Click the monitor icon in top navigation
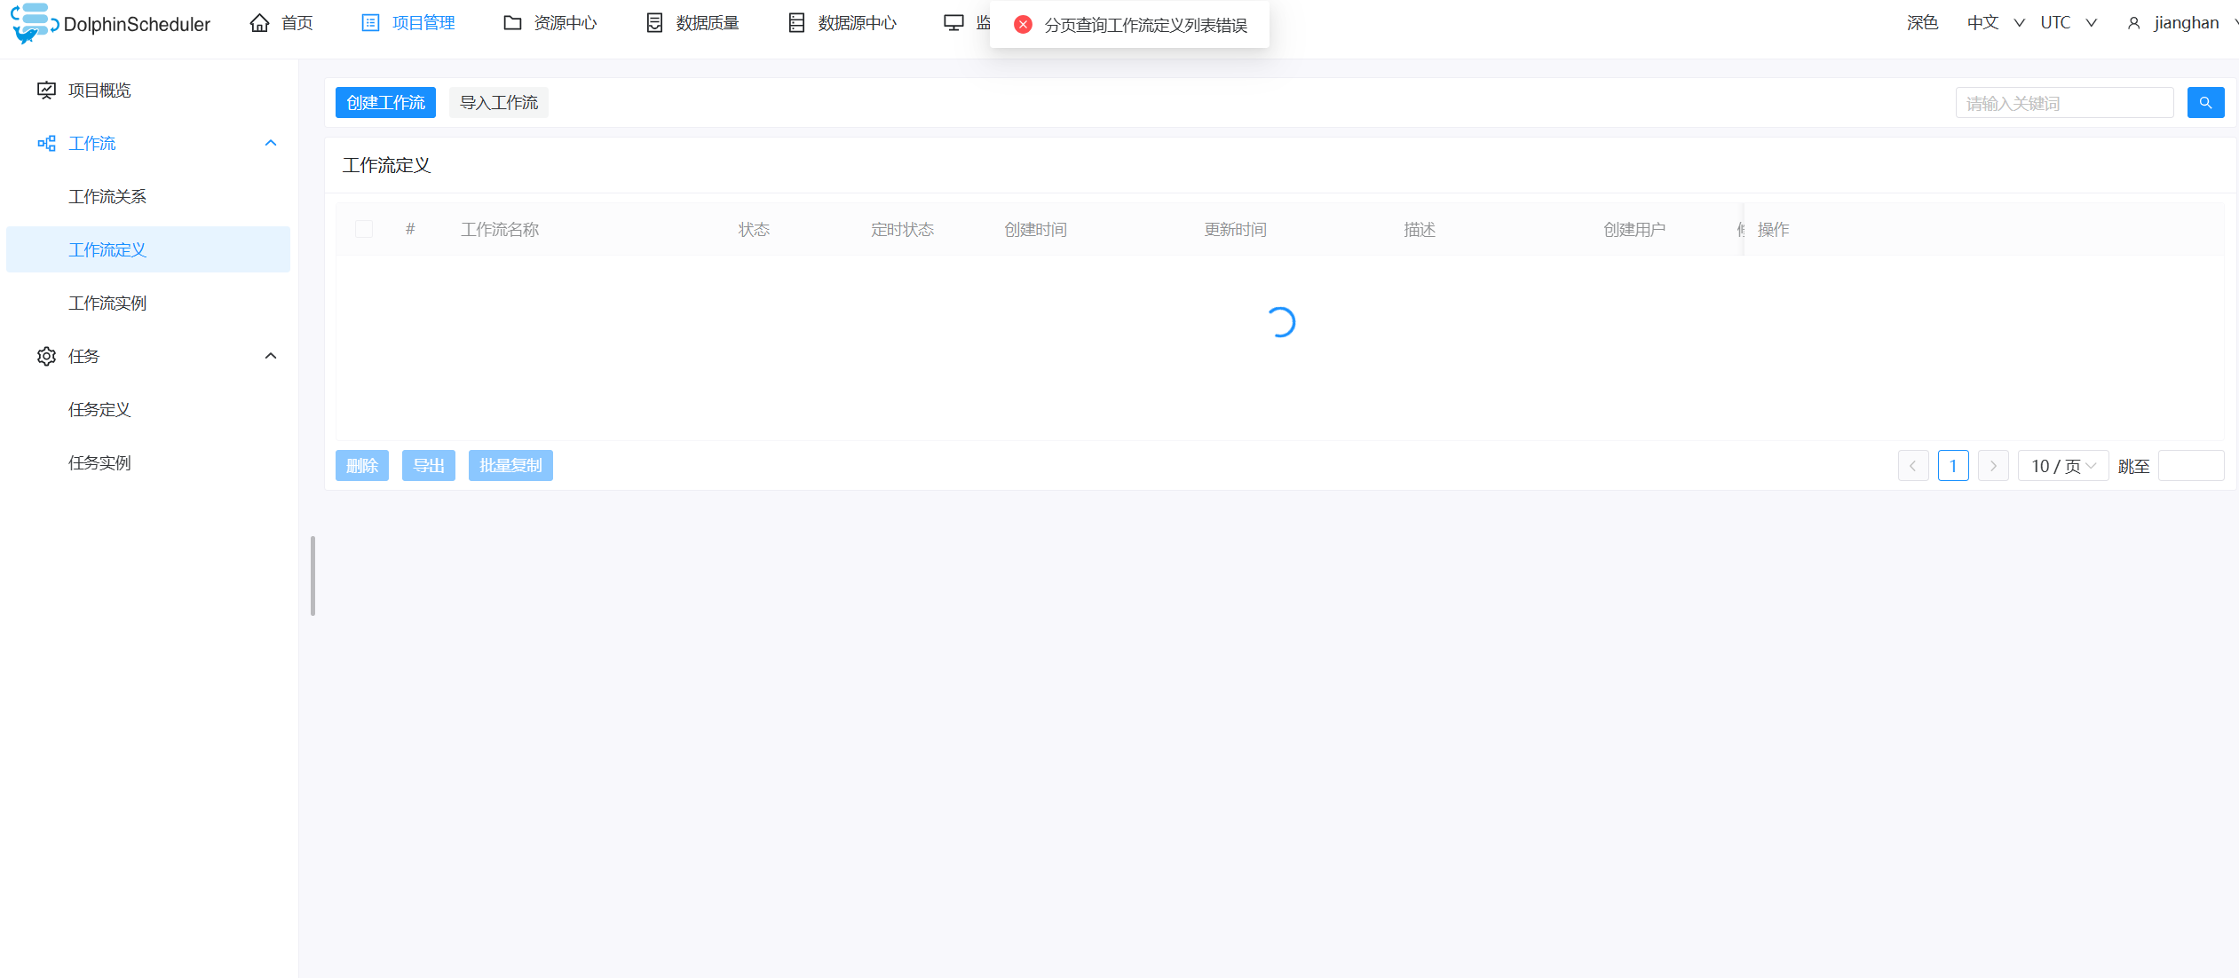Viewport: 2239px width, 978px height. pyautogui.click(x=953, y=23)
